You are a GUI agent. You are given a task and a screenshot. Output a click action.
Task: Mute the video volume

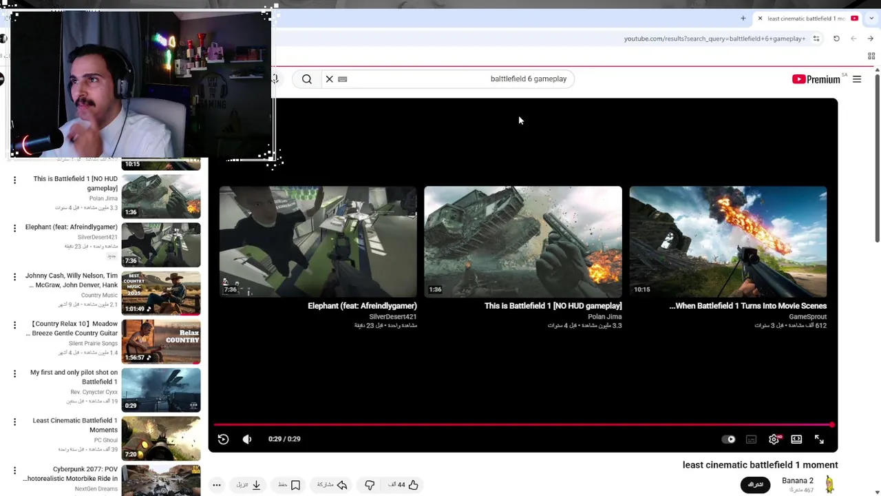(247, 439)
